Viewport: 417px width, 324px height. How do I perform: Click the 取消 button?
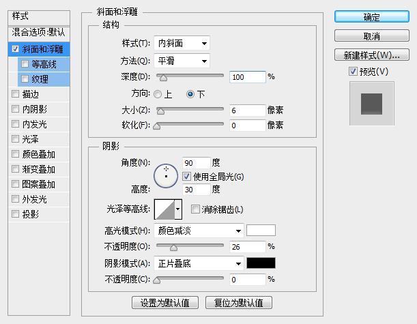pos(371,35)
